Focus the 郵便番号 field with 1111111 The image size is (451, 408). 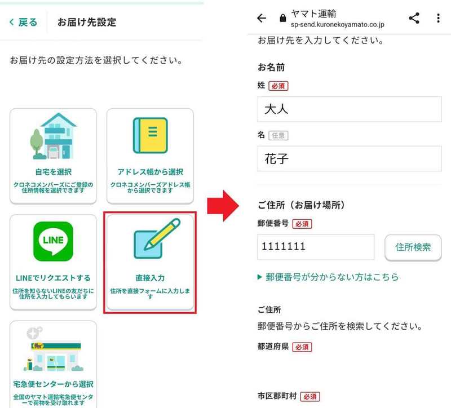click(x=316, y=247)
